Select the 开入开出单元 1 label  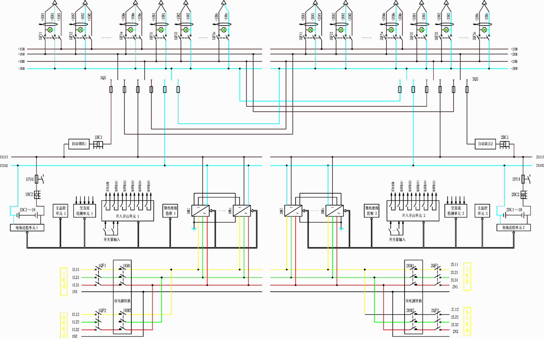[127, 216]
